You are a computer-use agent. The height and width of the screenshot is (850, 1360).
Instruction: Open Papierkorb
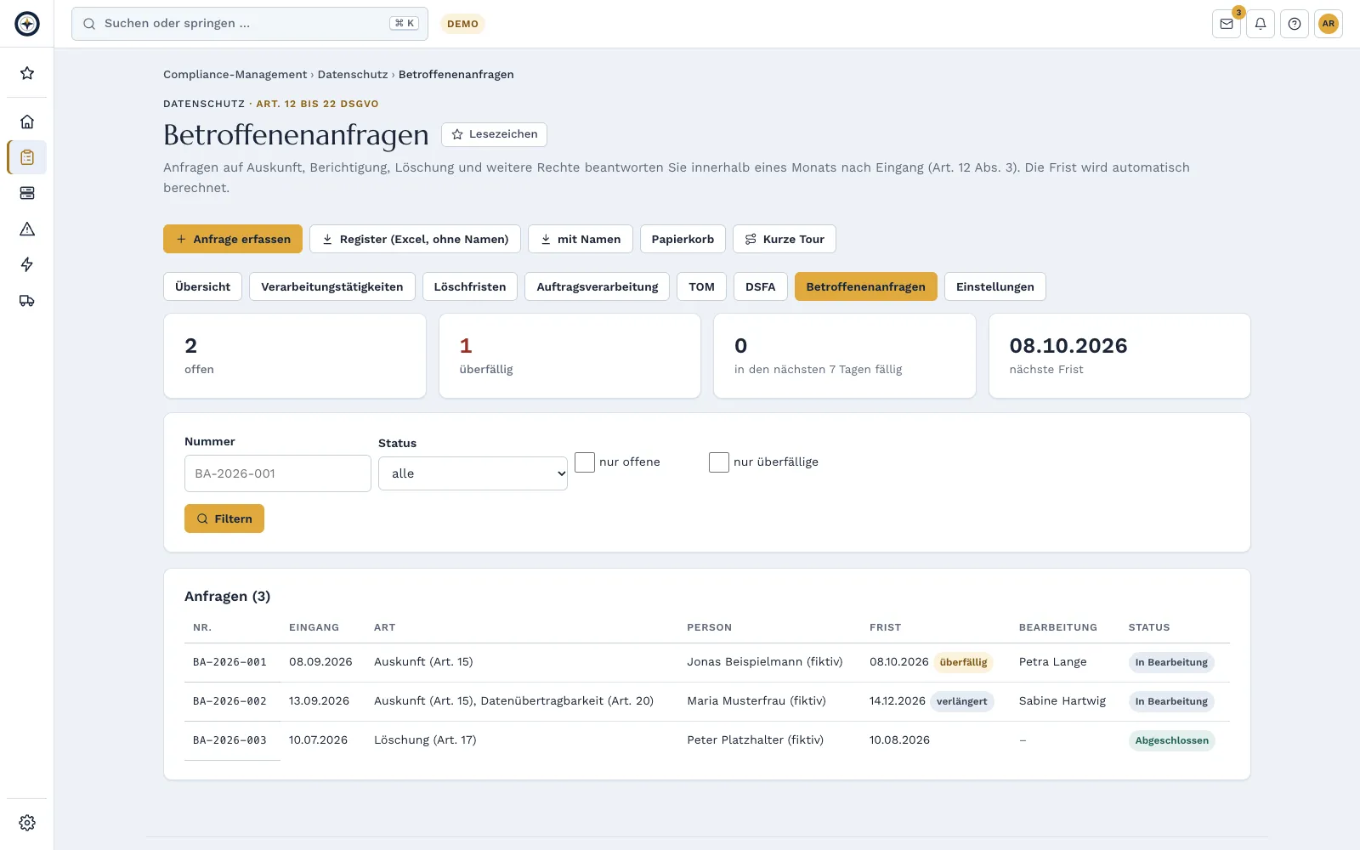click(683, 239)
